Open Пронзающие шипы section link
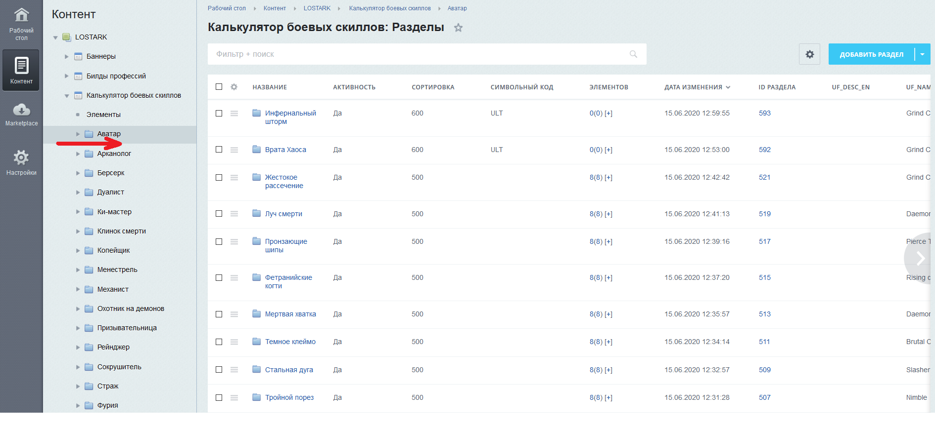The image size is (935, 426). point(286,245)
